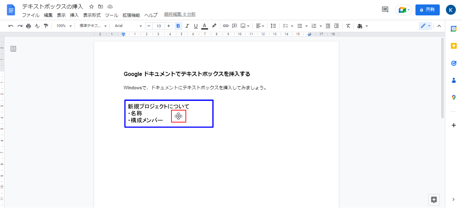Viewport: 462px width, 208px height.
Task: Select the Paint format roller icon
Action: point(46,26)
